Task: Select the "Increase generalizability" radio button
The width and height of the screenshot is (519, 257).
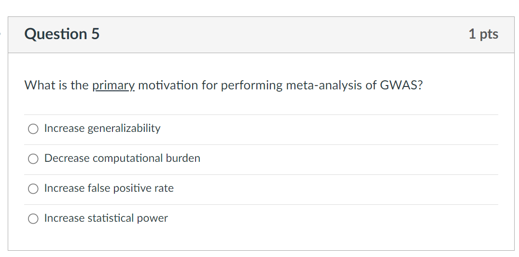Action: 33,129
